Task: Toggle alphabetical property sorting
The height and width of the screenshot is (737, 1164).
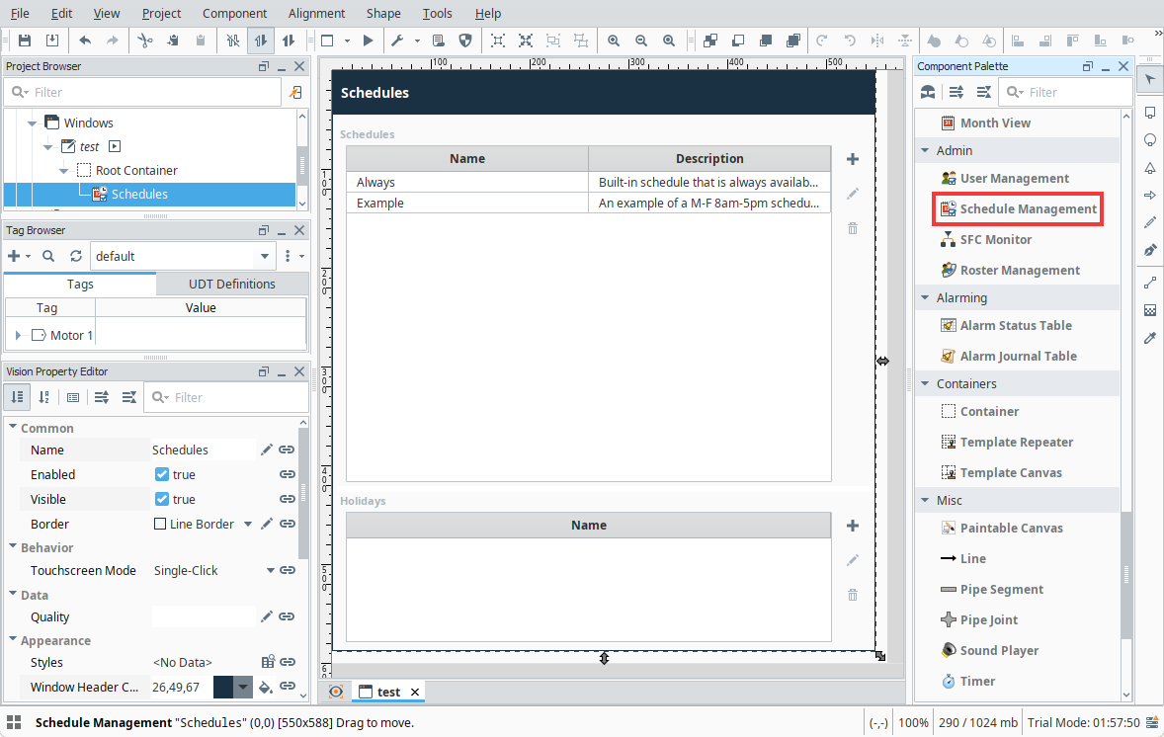Action: click(x=44, y=397)
